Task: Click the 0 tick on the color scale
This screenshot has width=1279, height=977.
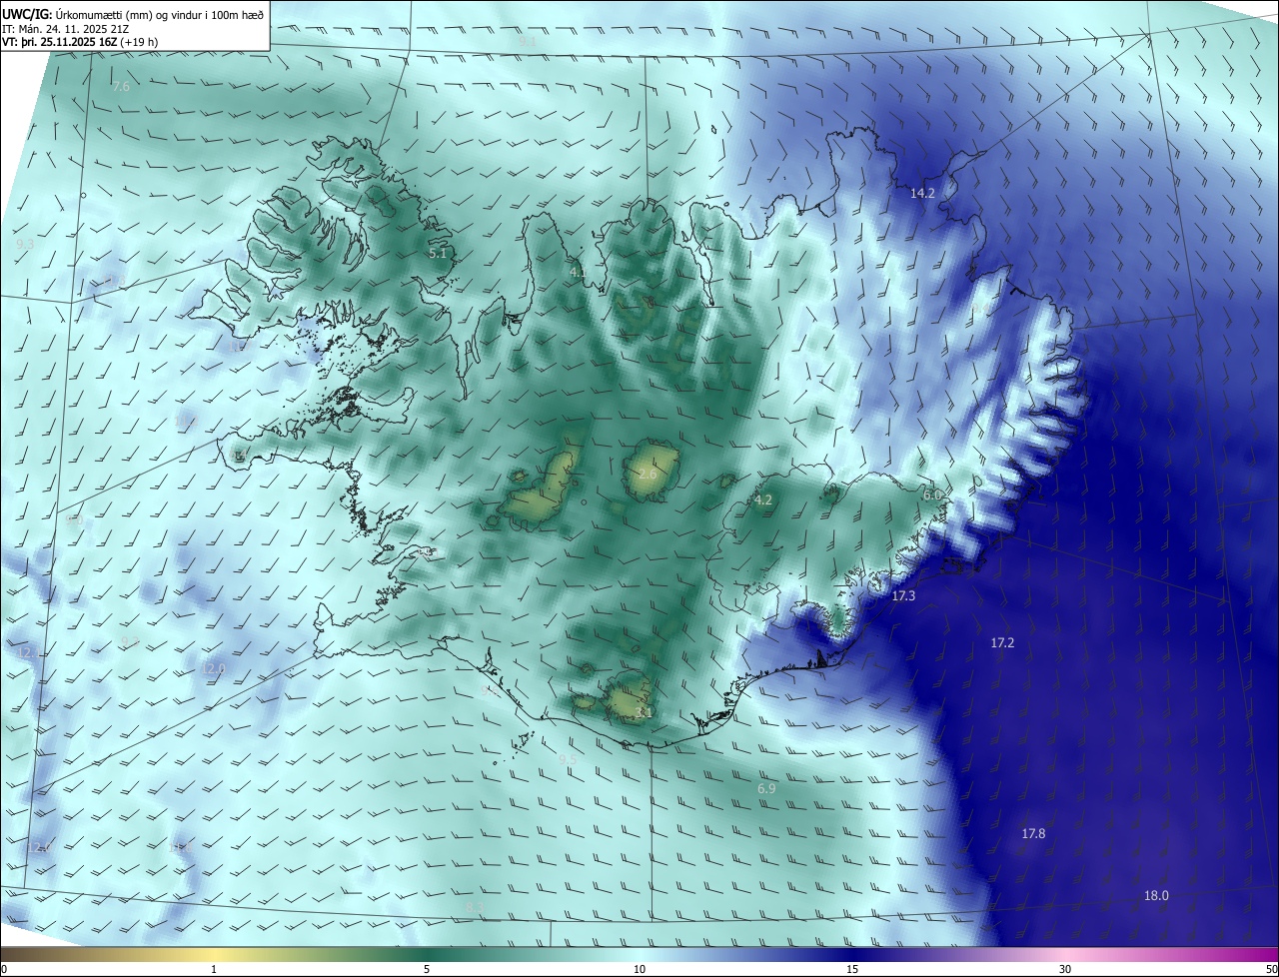Action: coord(4,969)
